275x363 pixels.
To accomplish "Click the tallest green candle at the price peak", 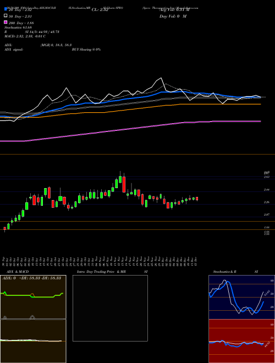I will tap(120, 179).
